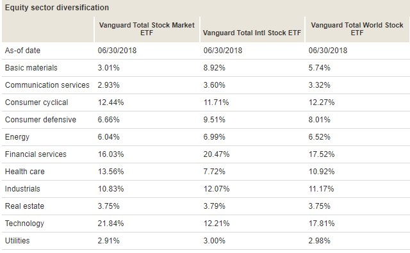410x253 pixels.
Task: Click the 21.84% Technology value
Action: 111,224
